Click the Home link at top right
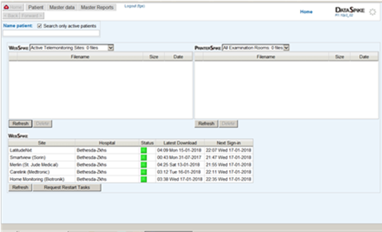This screenshot has width=382, height=232. pyautogui.click(x=306, y=12)
